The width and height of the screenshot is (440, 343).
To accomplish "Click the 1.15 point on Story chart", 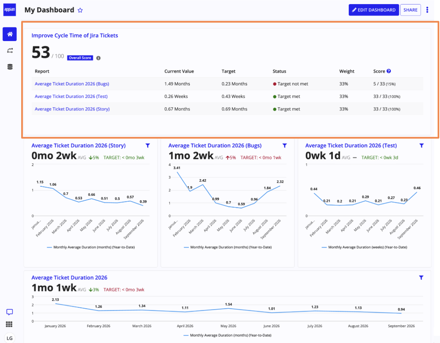I will click(x=40, y=186).
